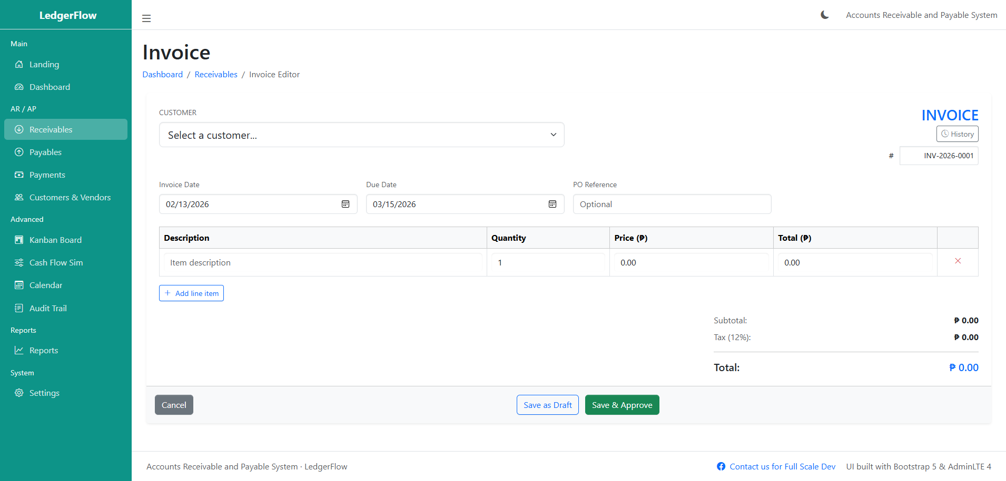Toggle the sidebar with the hamburger icon
Screen dimensions: 1006x481
(146, 17)
